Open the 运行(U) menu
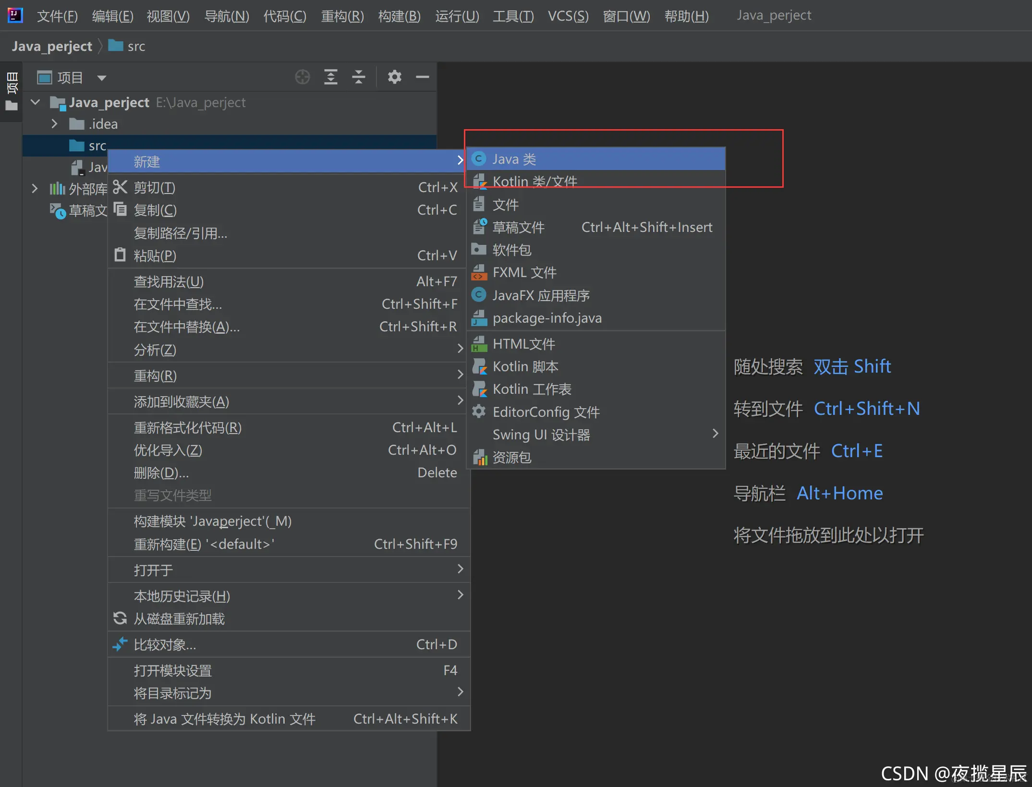 (x=457, y=16)
